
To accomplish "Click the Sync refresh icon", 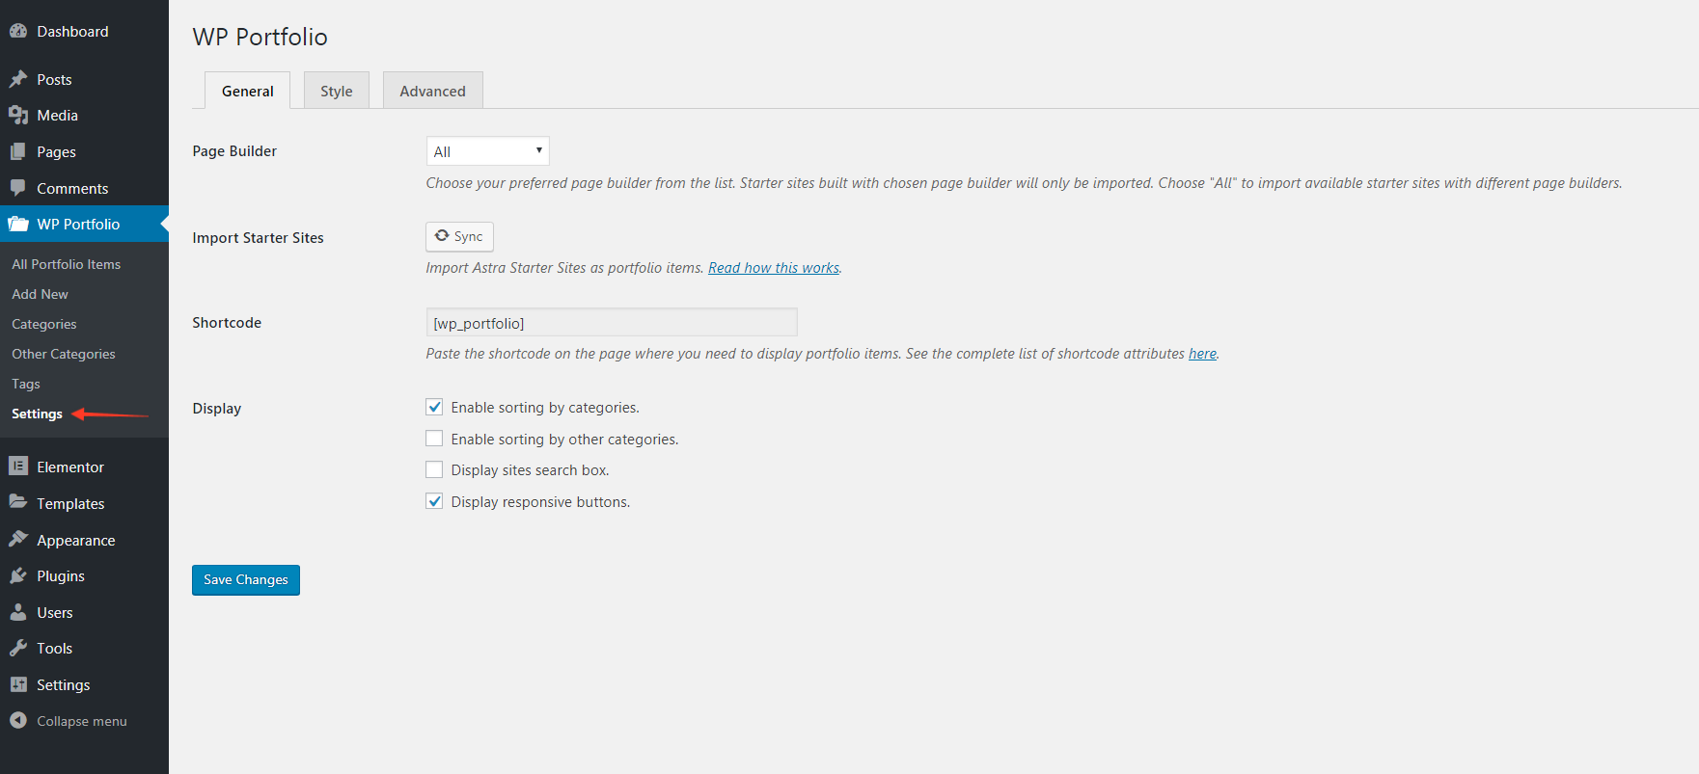I will click(442, 235).
